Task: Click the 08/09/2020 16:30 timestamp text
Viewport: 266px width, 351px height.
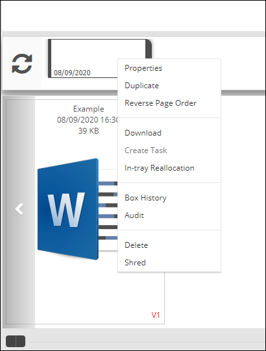Action: point(88,120)
